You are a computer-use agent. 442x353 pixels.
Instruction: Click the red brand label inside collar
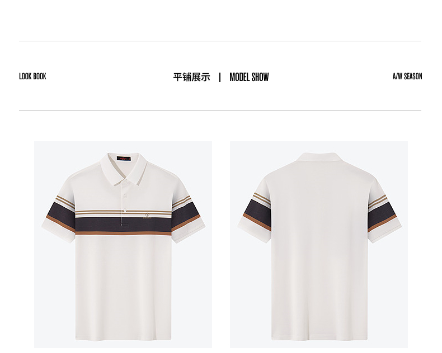coord(124,159)
